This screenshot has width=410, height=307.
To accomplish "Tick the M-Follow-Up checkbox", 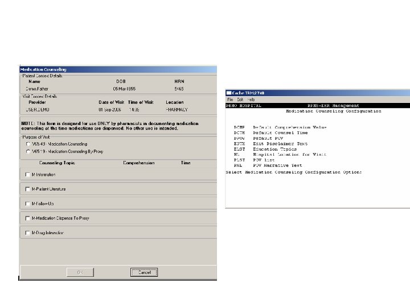I will (27, 204).
